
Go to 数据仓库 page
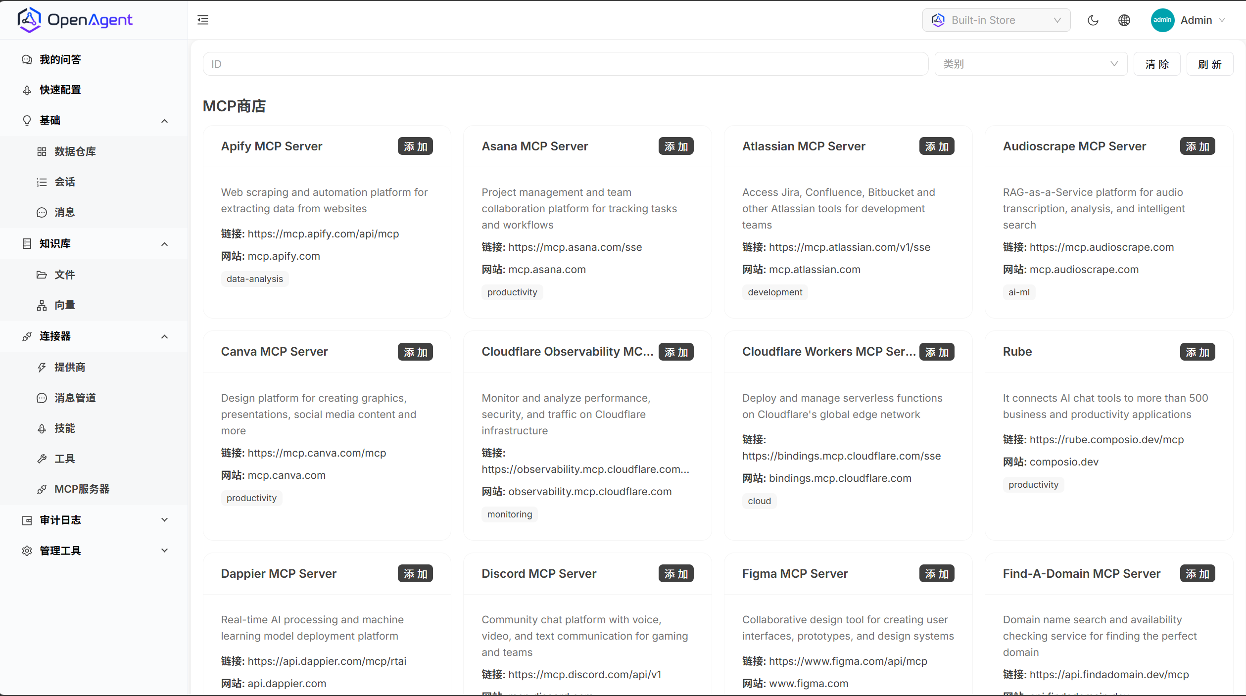pyautogui.click(x=94, y=152)
